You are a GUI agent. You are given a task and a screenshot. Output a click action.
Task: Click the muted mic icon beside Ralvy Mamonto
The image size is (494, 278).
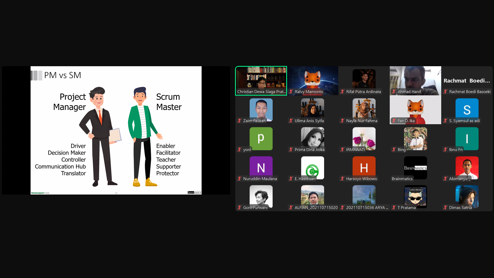pos(291,92)
